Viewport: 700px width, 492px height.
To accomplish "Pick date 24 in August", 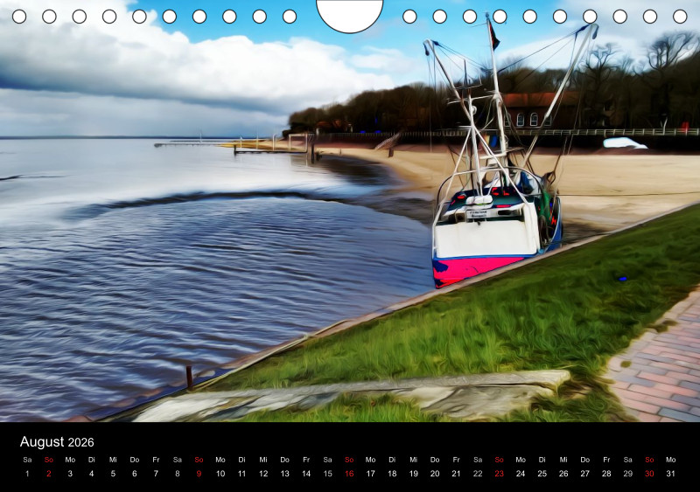I will click(521, 474).
